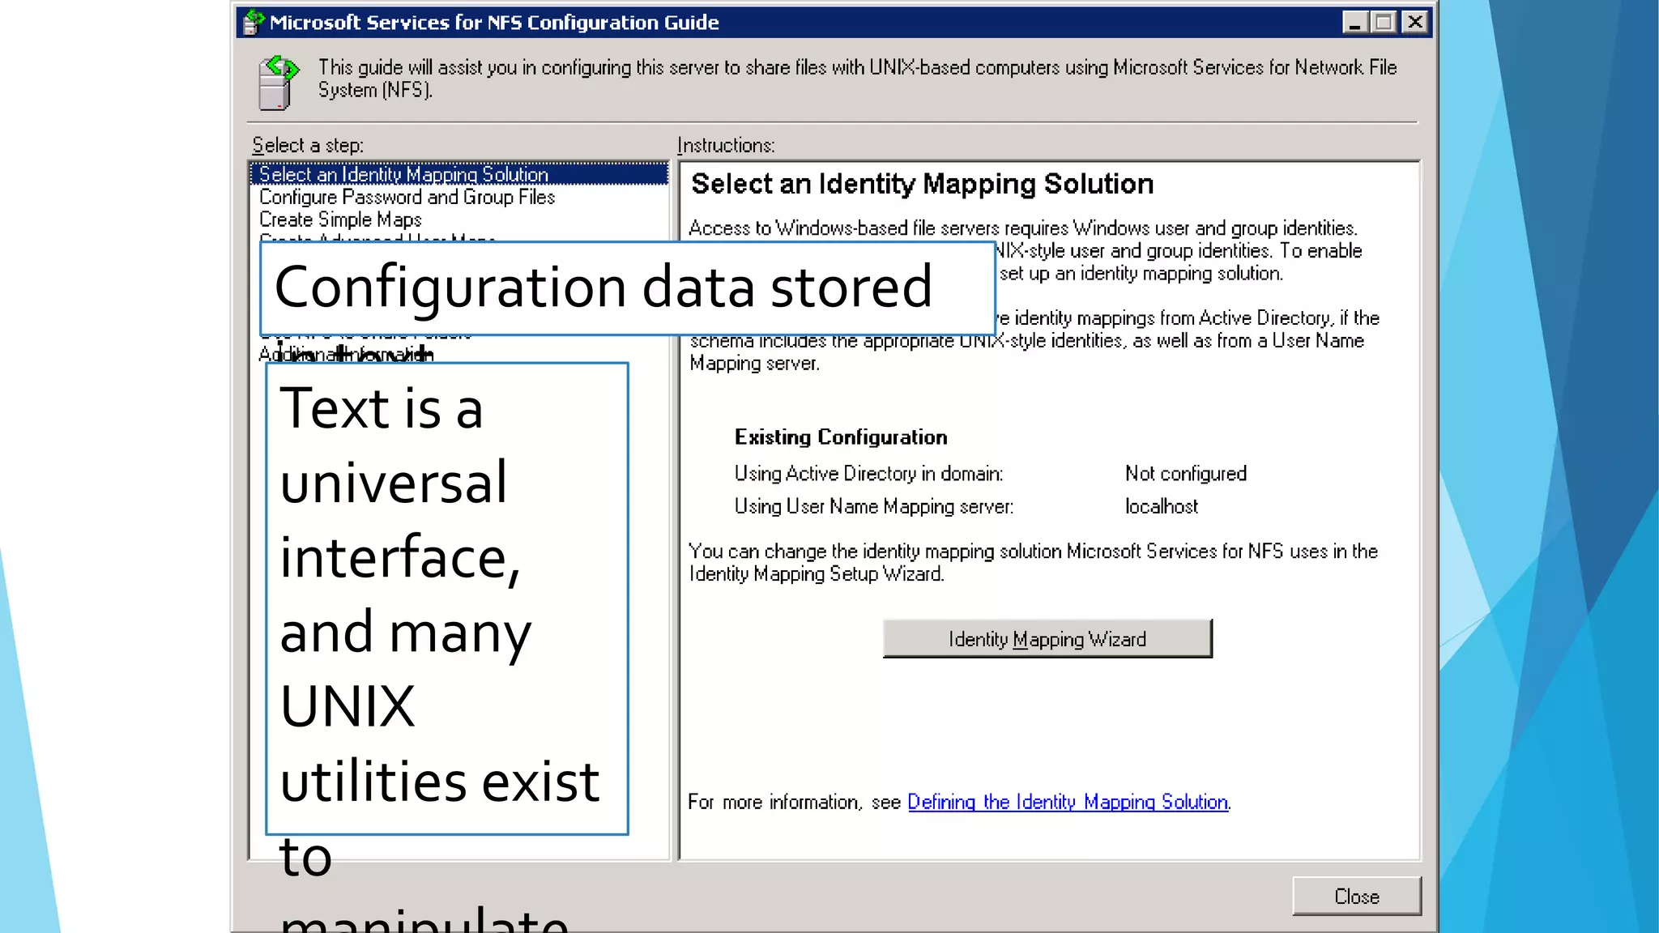Click the 'localhost' mapping server value
This screenshot has width=1659, height=933.
coord(1161,506)
